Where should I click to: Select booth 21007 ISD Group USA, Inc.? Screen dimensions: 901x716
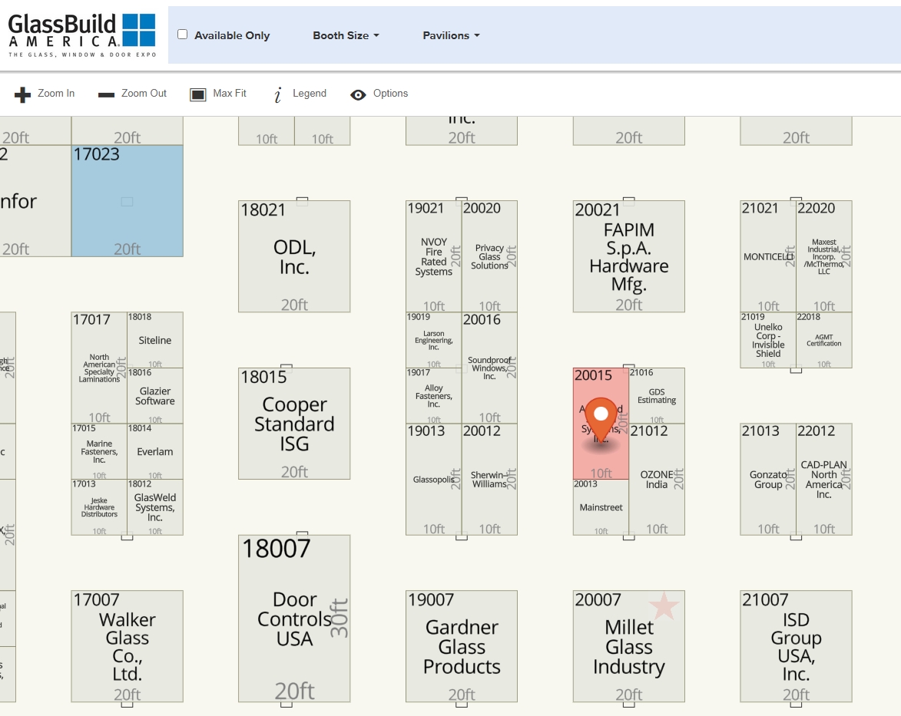796,646
